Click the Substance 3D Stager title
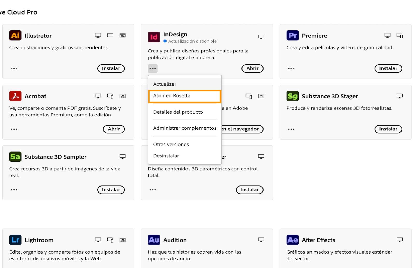 click(330, 96)
